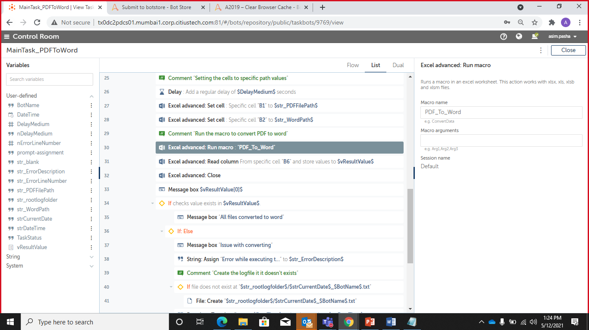
Task: Collapse the If block on line 34
Action: click(153, 204)
